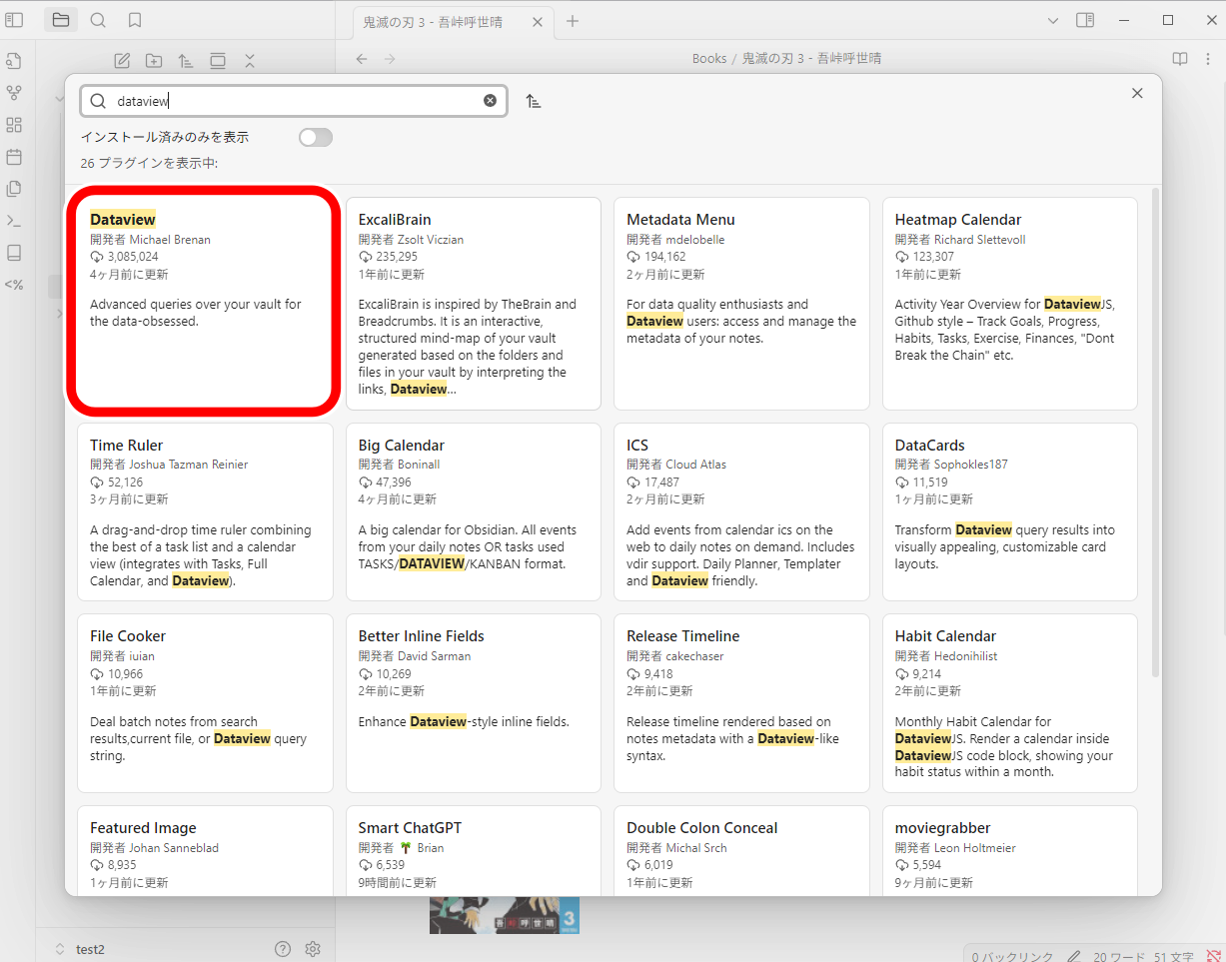This screenshot has height=962, width=1226.
Task: Click the canvas grid ribbon icon
Action: pyautogui.click(x=14, y=125)
